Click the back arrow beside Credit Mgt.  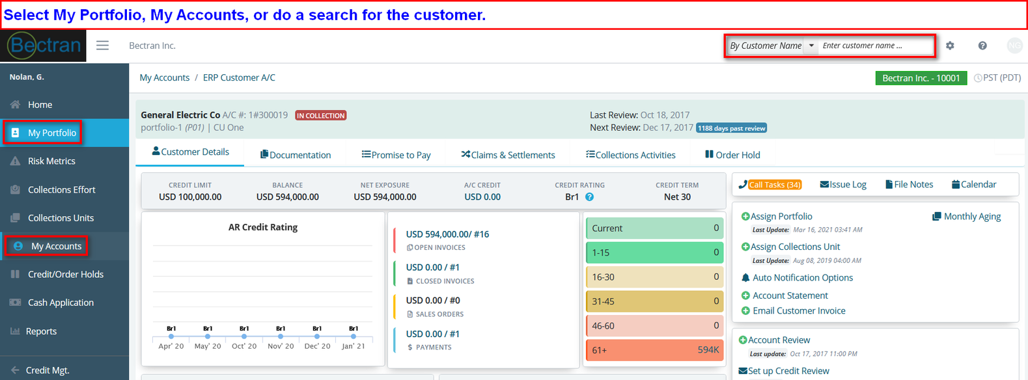(15, 370)
